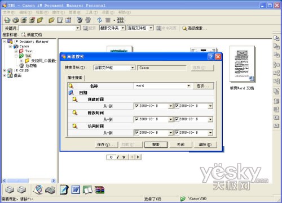Click the magnifier icon beside 修改时间

tap(75, 112)
